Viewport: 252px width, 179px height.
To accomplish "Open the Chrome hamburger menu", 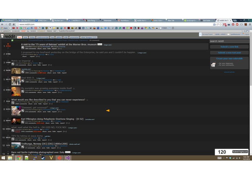I will click(250, 24).
